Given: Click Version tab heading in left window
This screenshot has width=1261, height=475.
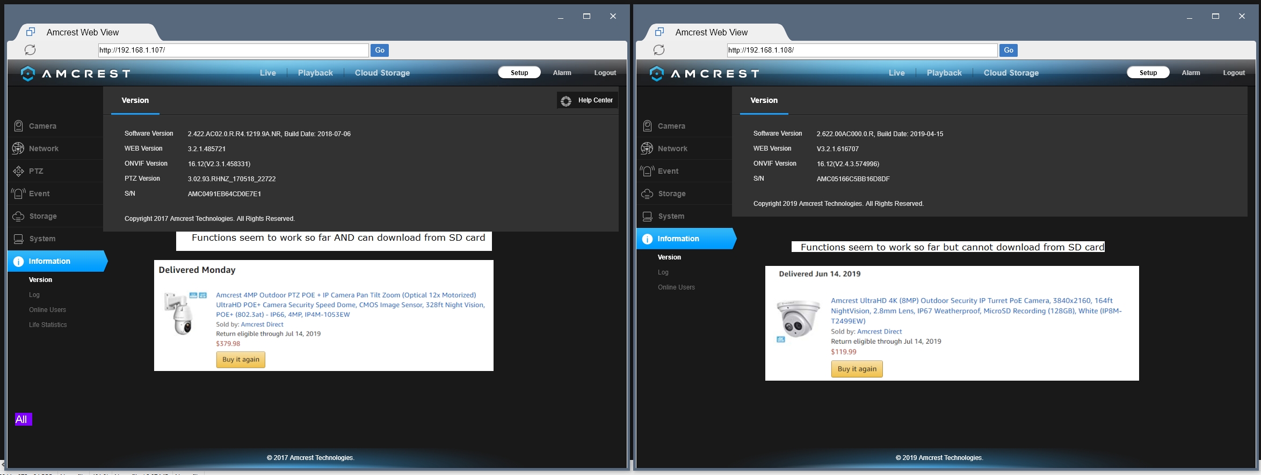Looking at the screenshot, I should pos(135,100).
